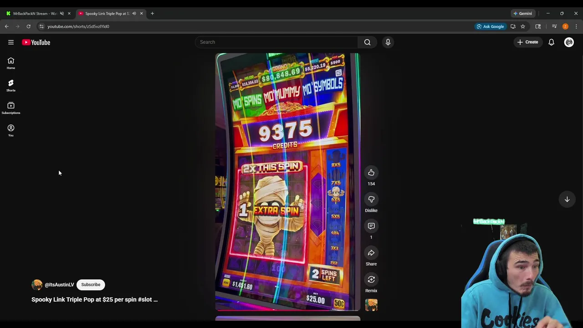The height and width of the screenshot is (328, 583).
Task: Mute the Spooky Link tab audio
Action: coord(134,14)
